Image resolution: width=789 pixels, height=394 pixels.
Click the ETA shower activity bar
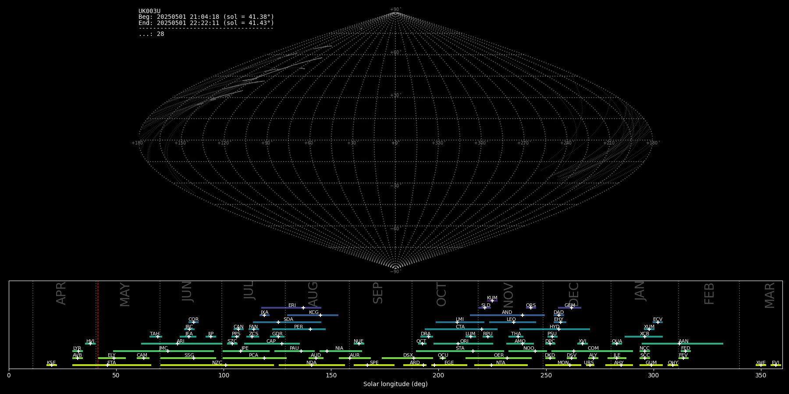(112, 365)
